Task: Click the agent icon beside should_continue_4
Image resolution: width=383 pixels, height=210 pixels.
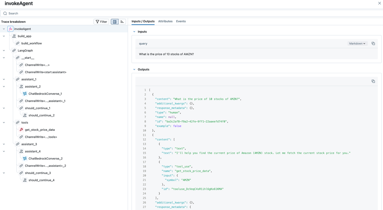Action: [25, 180]
